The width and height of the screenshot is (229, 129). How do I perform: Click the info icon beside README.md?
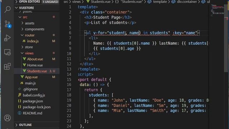point(20,113)
